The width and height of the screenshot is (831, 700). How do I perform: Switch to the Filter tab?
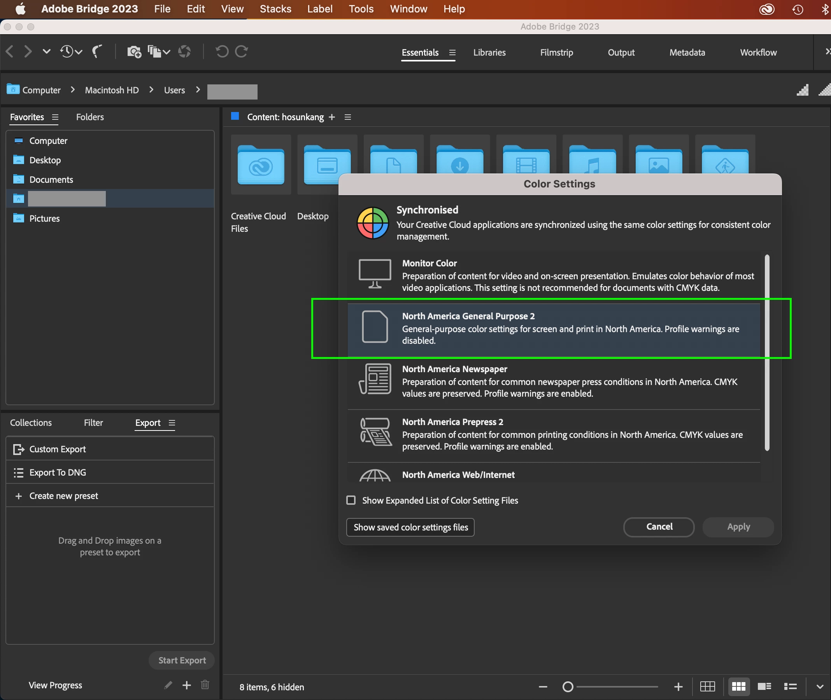(x=93, y=423)
